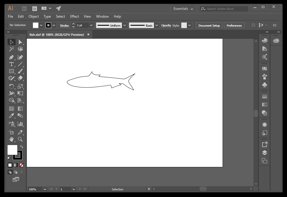
Task: Open the Effect menu
Action: (74, 16)
